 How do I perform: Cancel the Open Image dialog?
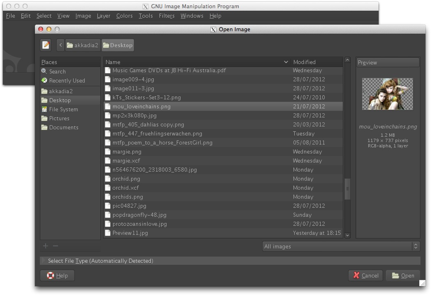365,275
